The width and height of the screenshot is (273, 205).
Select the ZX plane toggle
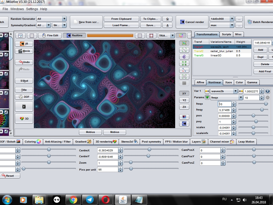point(184,107)
